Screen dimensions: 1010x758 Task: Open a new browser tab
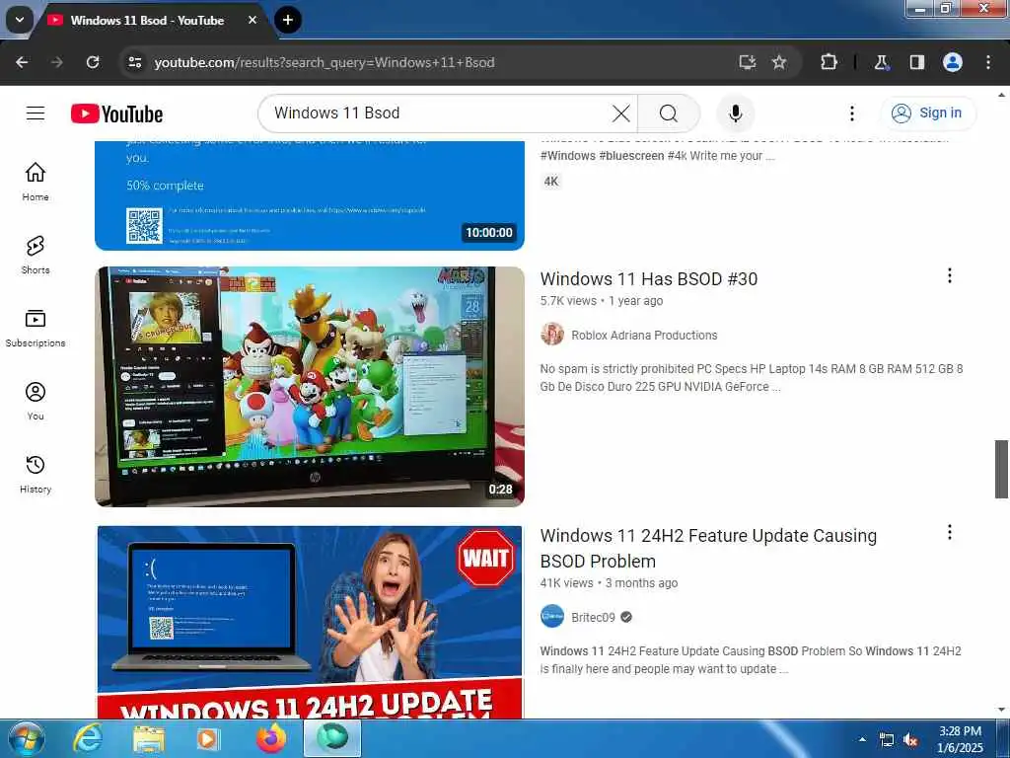click(x=288, y=20)
